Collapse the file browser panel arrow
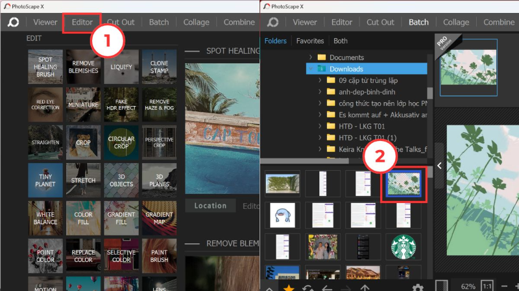Image resolution: width=519 pixels, height=291 pixels. pyautogui.click(x=439, y=166)
